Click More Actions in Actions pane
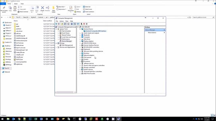The image size is (216, 121). 152,33
